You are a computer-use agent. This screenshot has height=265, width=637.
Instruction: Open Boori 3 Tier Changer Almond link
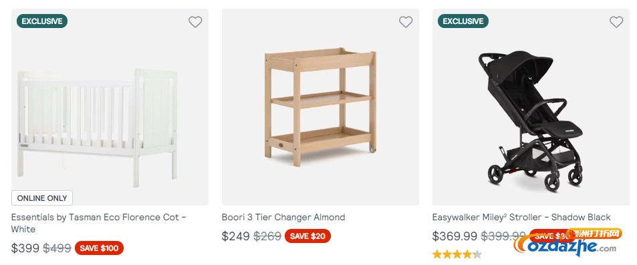point(283,218)
